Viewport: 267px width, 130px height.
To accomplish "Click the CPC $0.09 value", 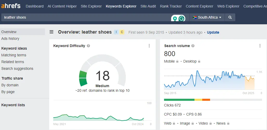I will pos(173,114).
